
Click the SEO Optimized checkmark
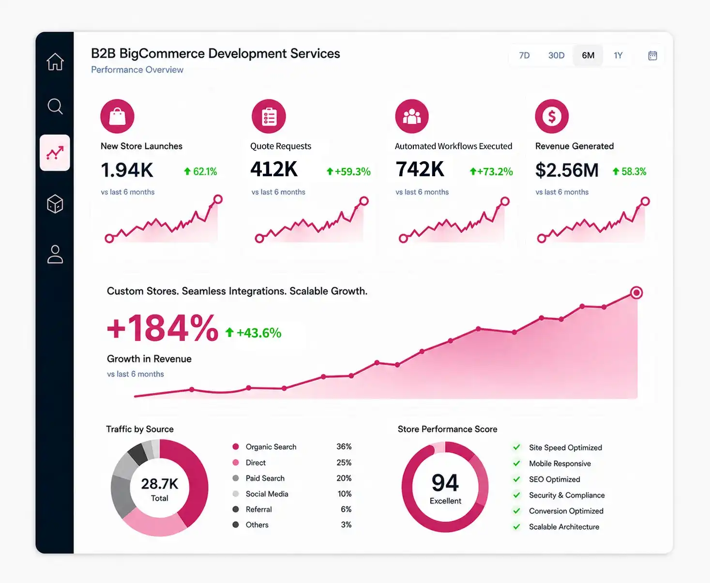coord(516,479)
